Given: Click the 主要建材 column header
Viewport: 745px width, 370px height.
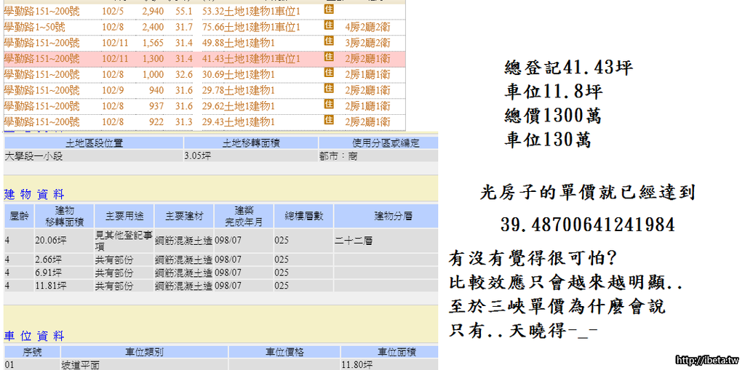Looking at the screenshot, I should tap(183, 217).
